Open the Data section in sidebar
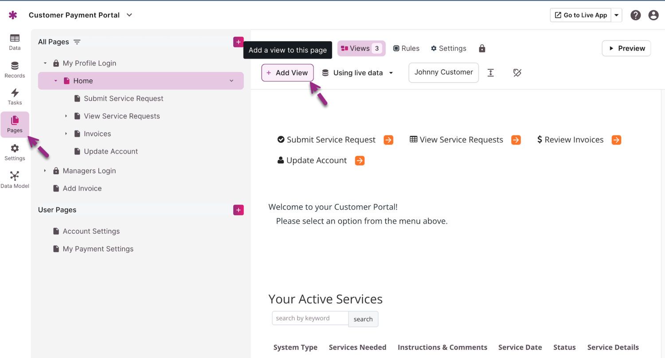665x358 pixels. (x=15, y=42)
